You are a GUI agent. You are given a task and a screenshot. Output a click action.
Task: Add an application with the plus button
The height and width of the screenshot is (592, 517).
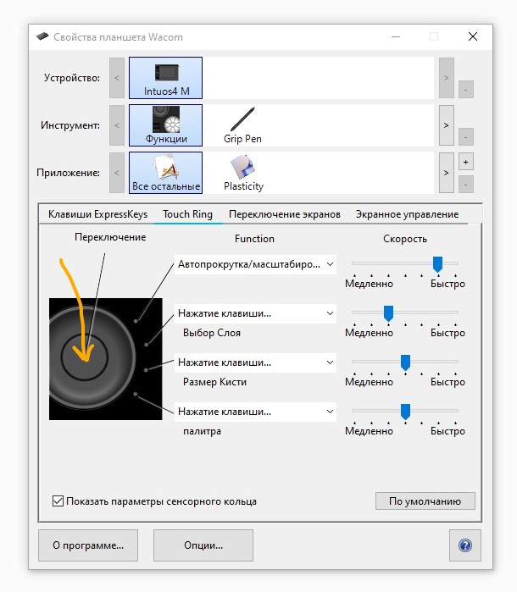pyautogui.click(x=465, y=162)
